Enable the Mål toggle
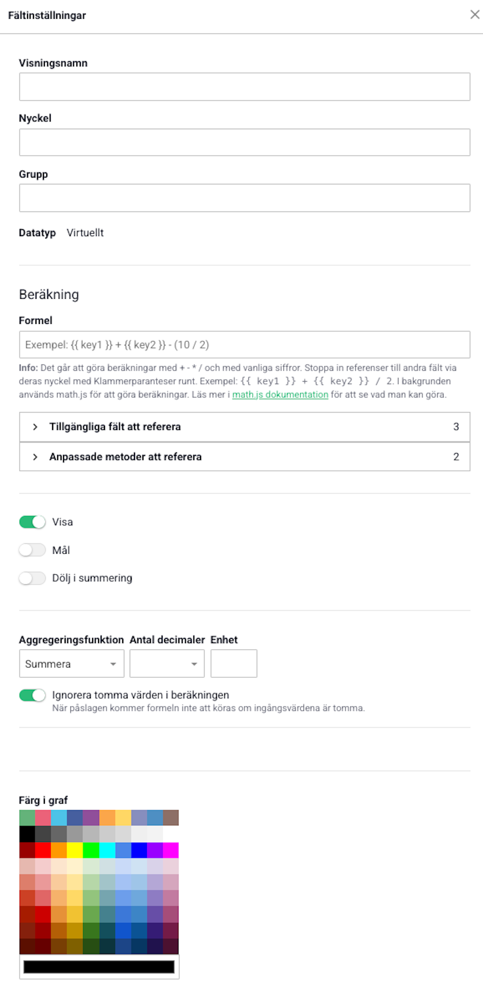This screenshot has height=987, width=483. coord(33,550)
